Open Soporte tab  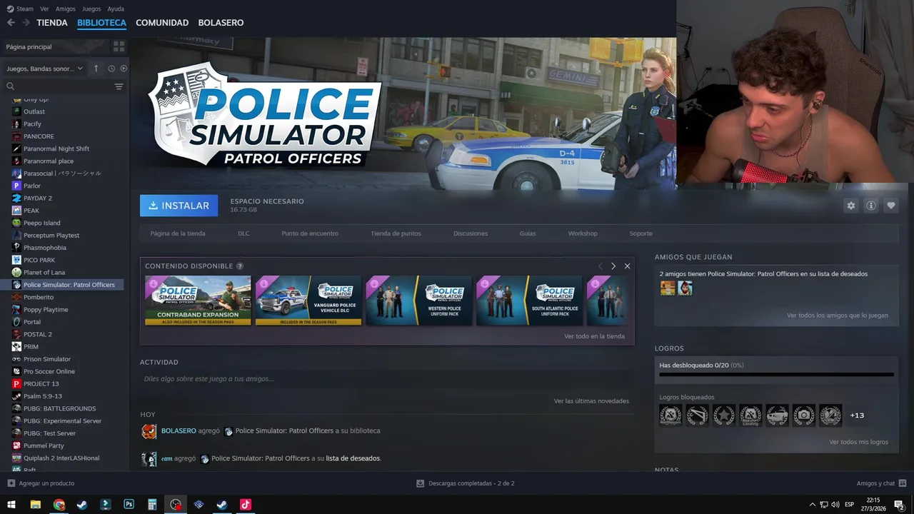pos(641,233)
